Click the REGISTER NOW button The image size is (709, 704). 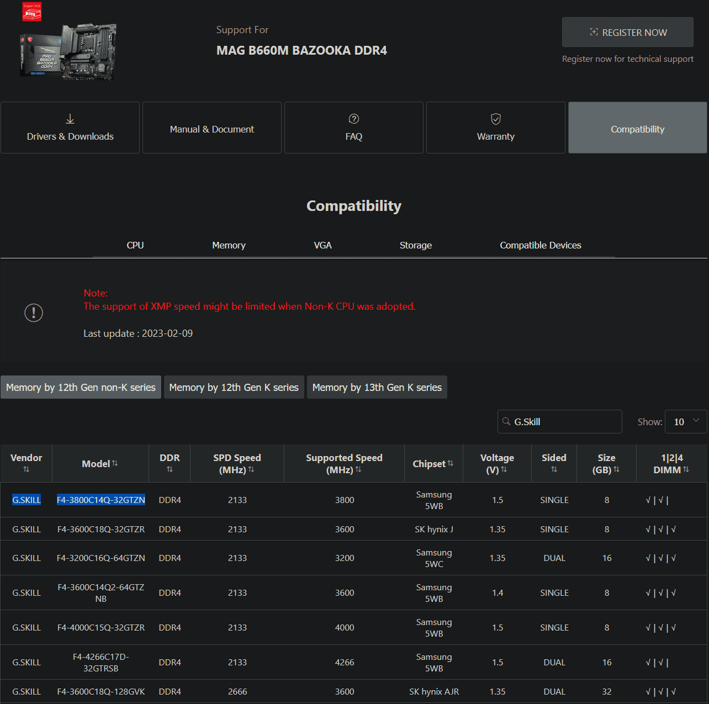point(628,32)
